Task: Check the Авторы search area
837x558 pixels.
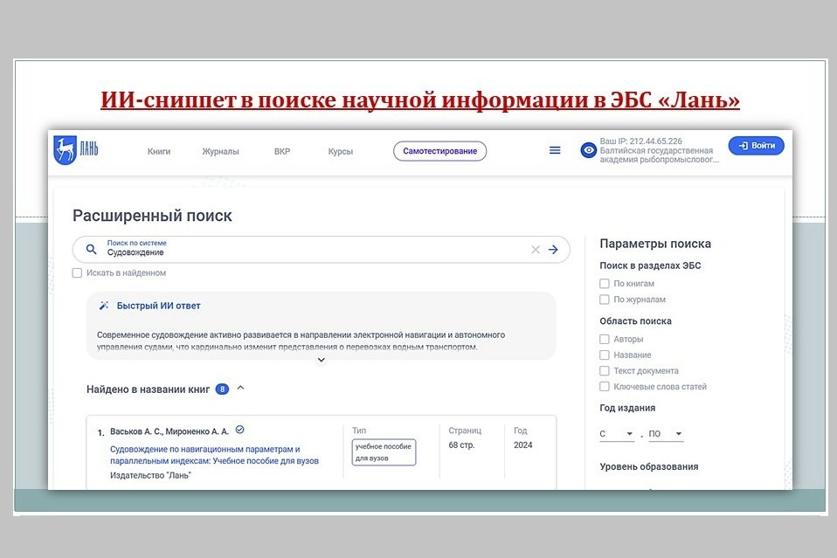Action: pos(605,339)
